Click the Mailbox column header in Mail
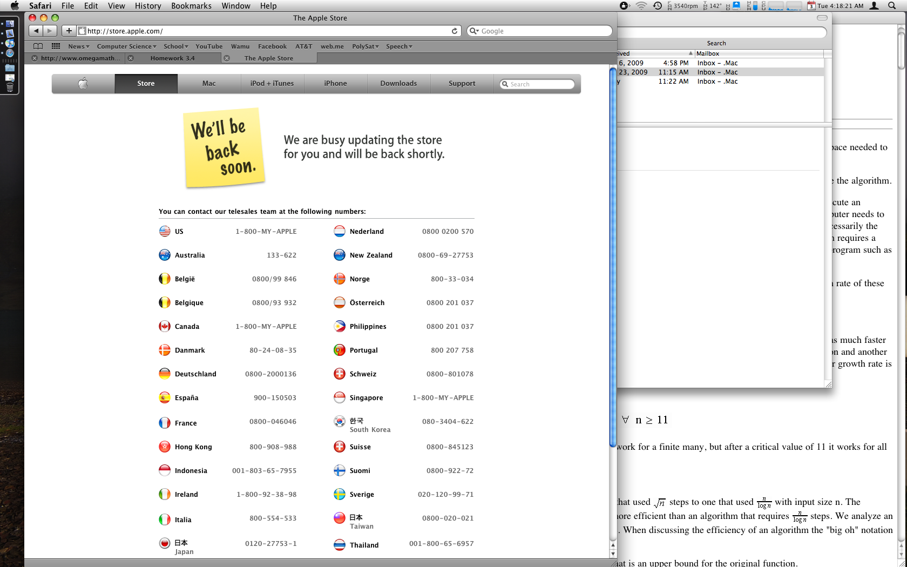Screen dimensions: 907x567 759,53
